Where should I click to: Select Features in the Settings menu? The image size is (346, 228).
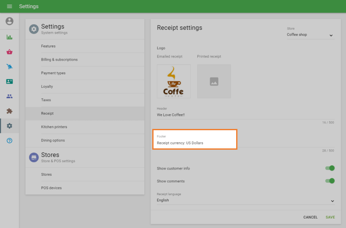[x=48, y=46]
